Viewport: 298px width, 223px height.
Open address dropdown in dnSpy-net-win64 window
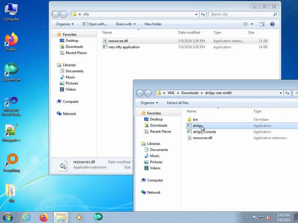tap(281, 93)
